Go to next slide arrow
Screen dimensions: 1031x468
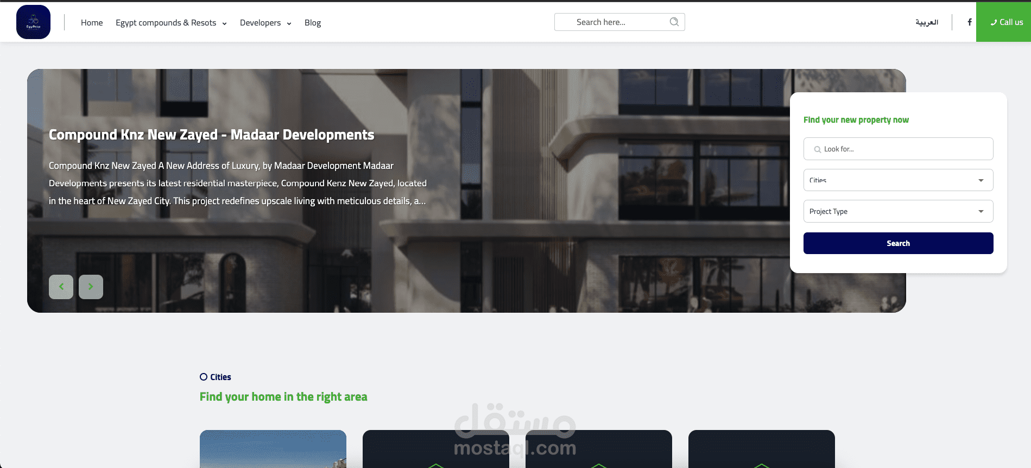point(91,287)
